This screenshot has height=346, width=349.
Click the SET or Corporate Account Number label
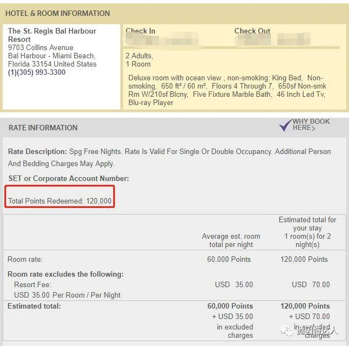tap(69, 178)
